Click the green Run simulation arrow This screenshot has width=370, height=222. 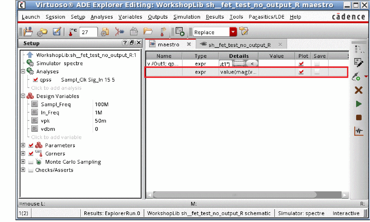coord(359,104)
